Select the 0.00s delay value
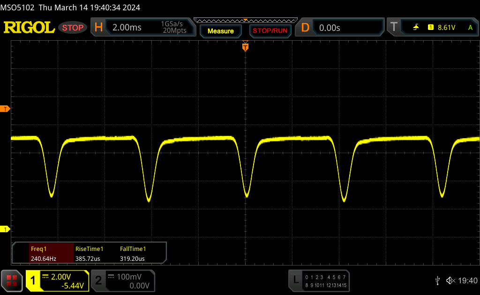The height and width of the screenshot is (295, 480). 330,28
